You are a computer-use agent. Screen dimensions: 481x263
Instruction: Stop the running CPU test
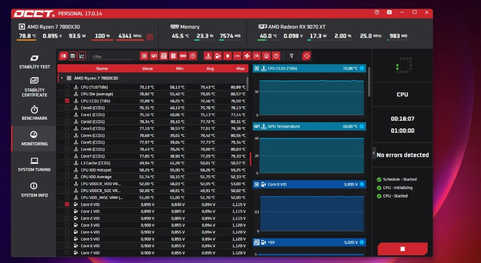[403, 249]
